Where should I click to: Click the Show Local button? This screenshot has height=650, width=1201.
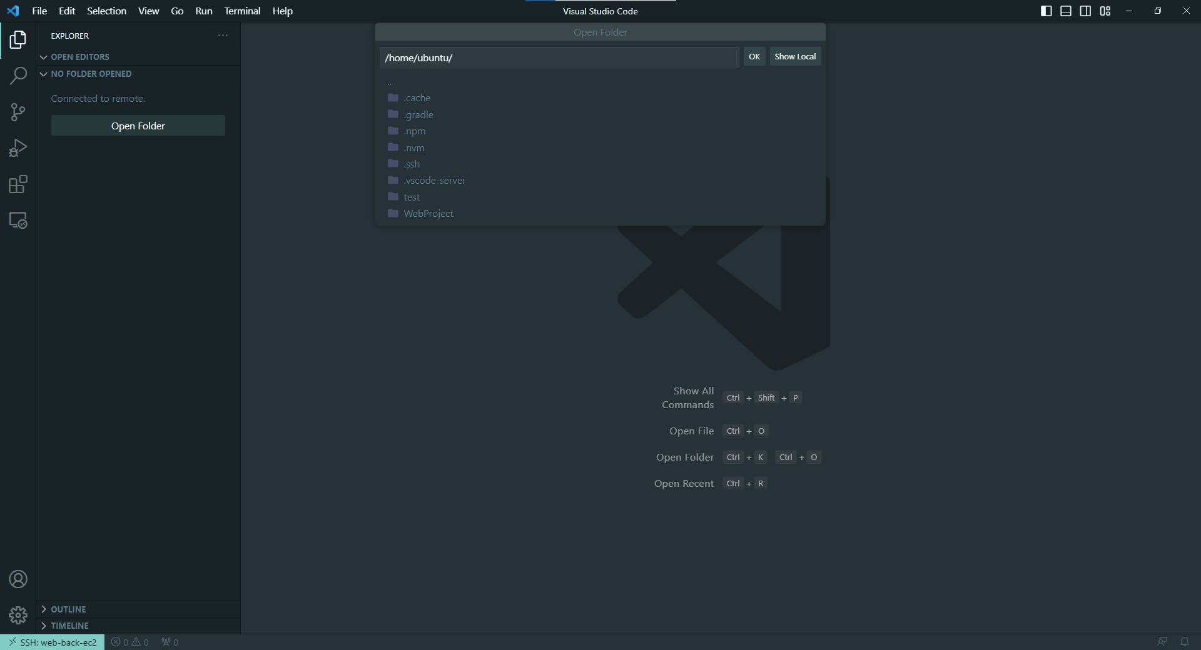point(795,56)
